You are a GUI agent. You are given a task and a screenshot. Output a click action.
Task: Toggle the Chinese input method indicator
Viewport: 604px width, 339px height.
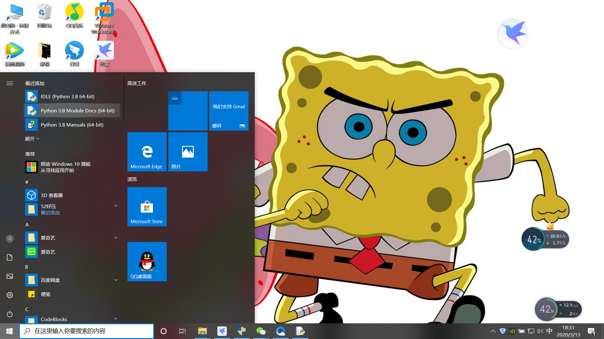(x=549, y=331)
